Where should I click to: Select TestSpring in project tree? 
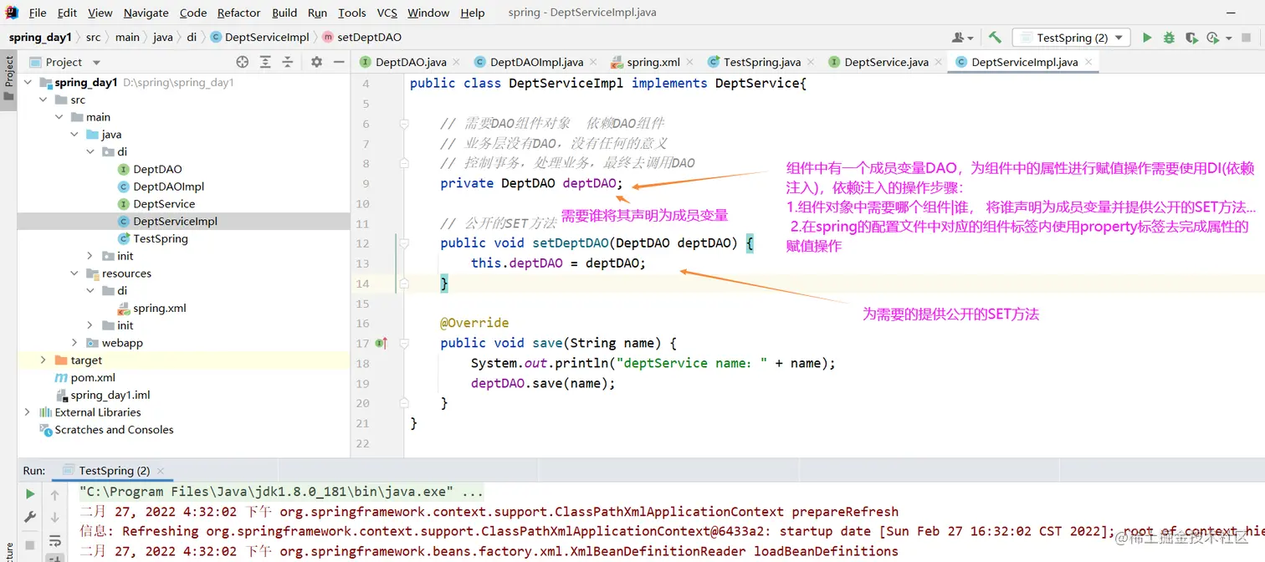(x=160, y=238)
